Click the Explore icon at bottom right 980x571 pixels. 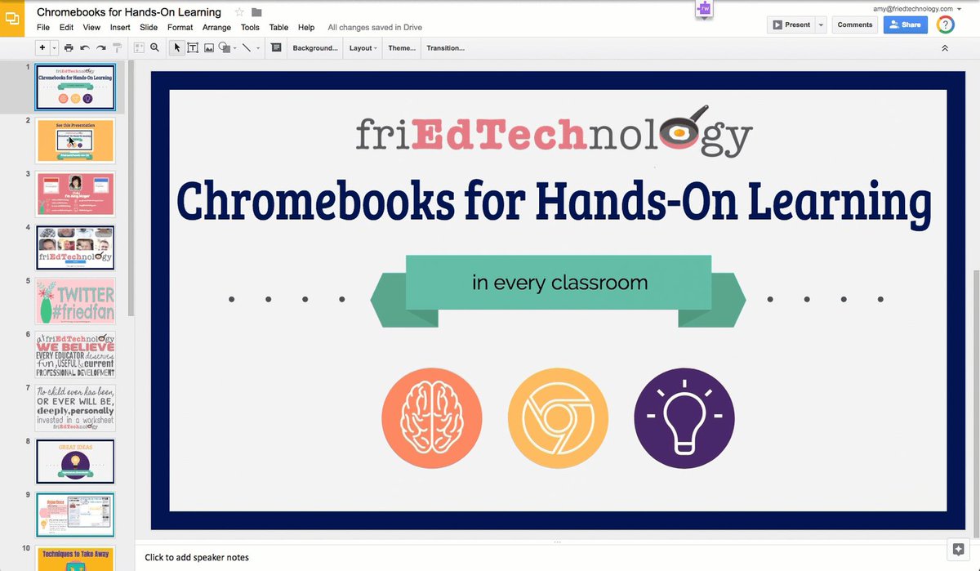click(959, 550)
